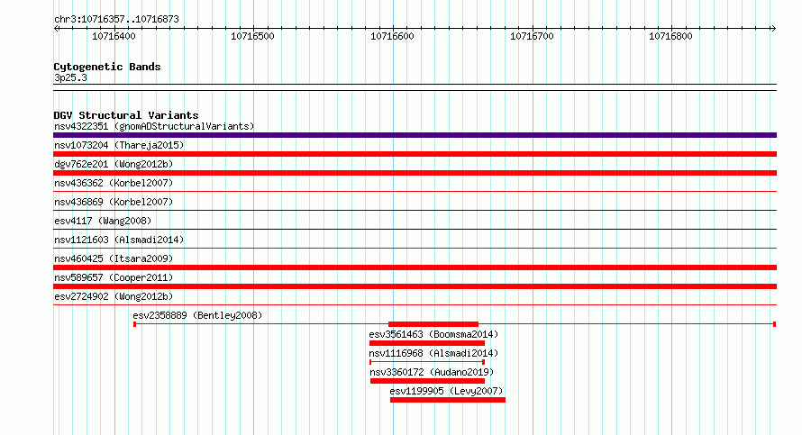The height and width of the screenshot is (435, 802).
Task: Click label nsv436362 (Korbel2007)
Action: [114, 183]
